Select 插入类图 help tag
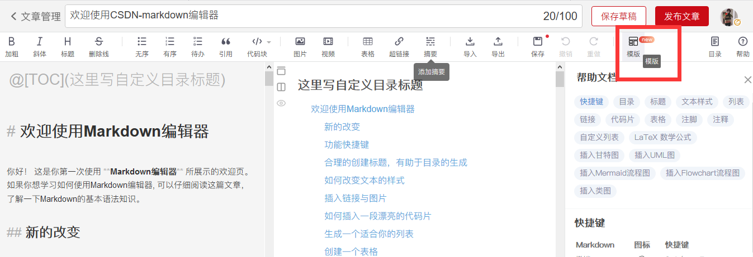Viewport: 753px width, 257px height. point(595,191)
